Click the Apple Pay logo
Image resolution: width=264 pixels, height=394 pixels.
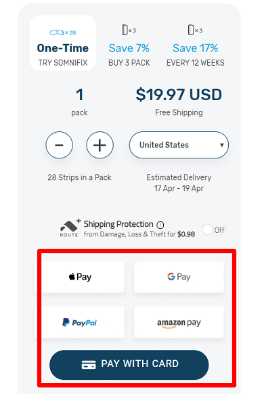coord(80,277)
